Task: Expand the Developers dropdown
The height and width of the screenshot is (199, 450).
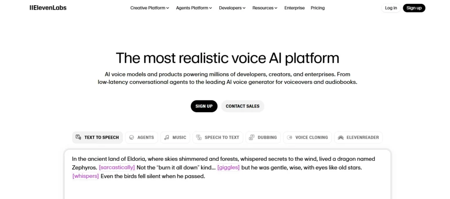Action: pyautogui.click(x=232, y=8)
